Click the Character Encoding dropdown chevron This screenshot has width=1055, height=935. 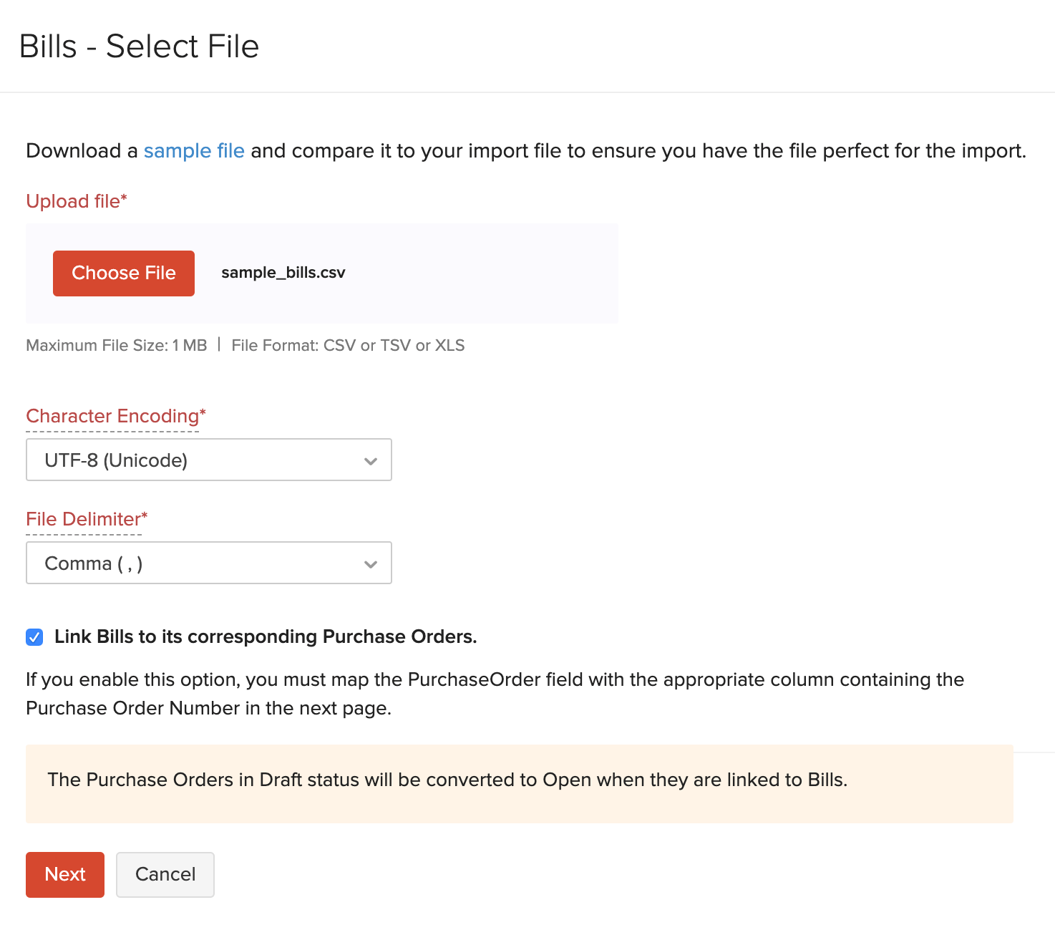coord(370,460)
